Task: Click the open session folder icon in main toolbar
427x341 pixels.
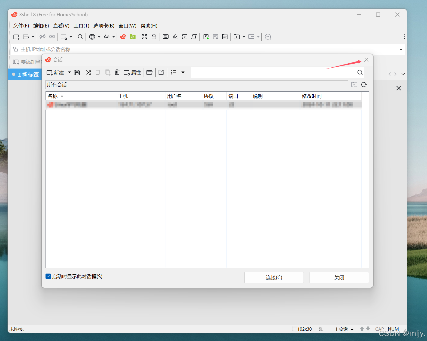Action: coord(26,37)
